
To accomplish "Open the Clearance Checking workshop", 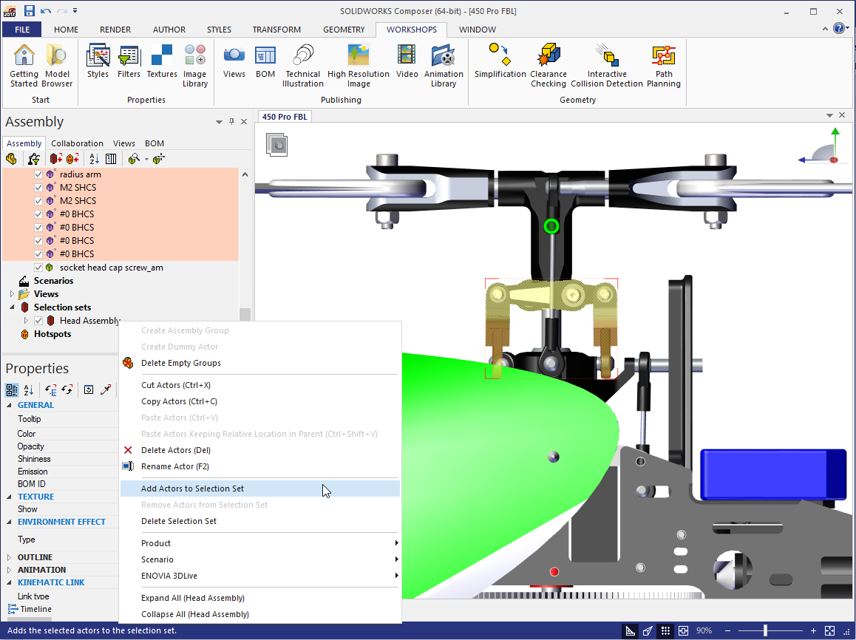I will tap(548, 65).
